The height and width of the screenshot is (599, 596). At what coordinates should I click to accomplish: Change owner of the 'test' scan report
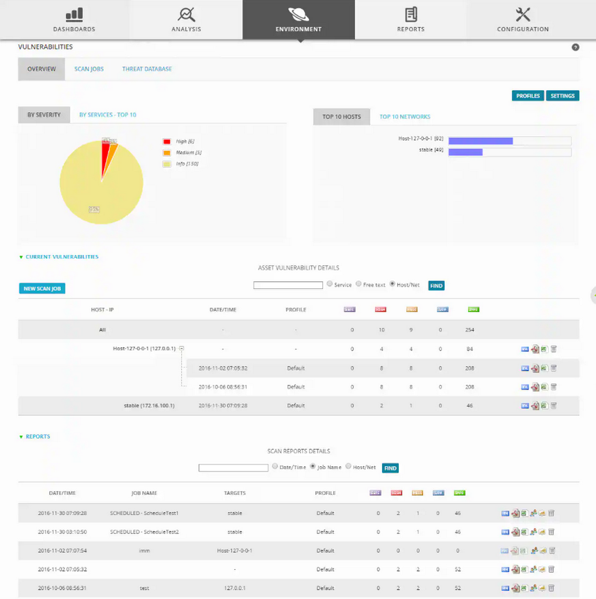533,588
